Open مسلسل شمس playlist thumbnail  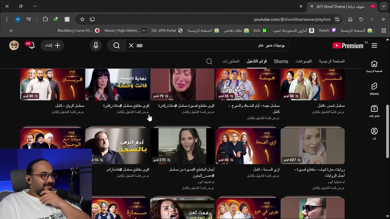pyautogui.click(x=313, y=84)
